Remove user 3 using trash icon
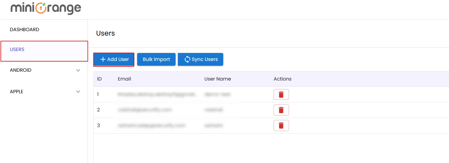The width and height of the screenshot is (449, 163). [x=281, y=125]
